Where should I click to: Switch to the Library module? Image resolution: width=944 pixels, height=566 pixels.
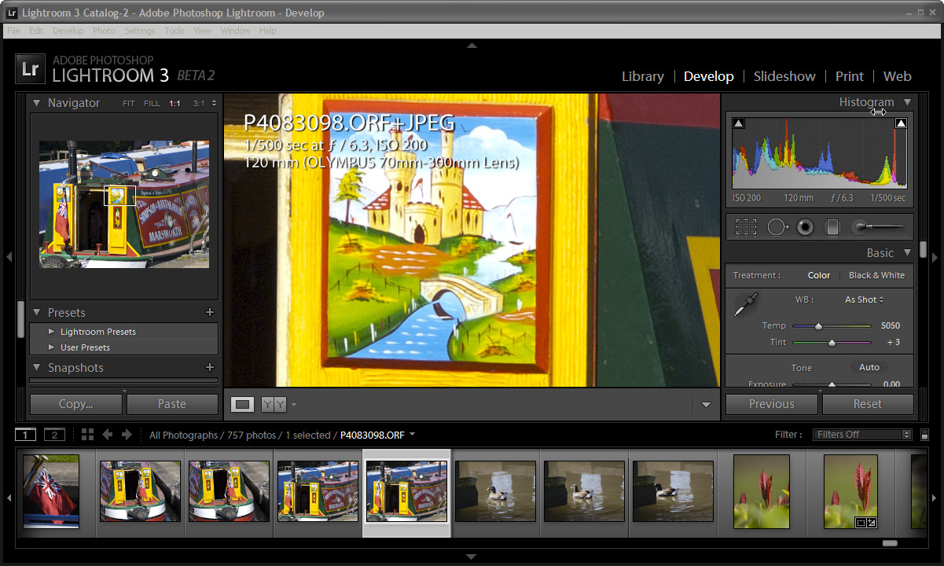click(x=642, y=76)
